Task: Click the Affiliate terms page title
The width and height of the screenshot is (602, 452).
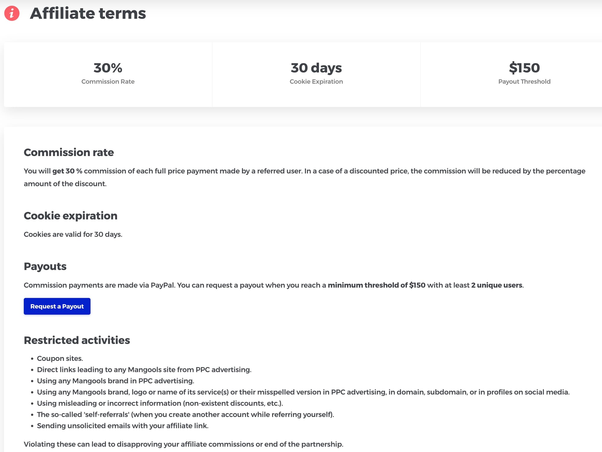Action: pyautogui.click(x=88, y=14)
